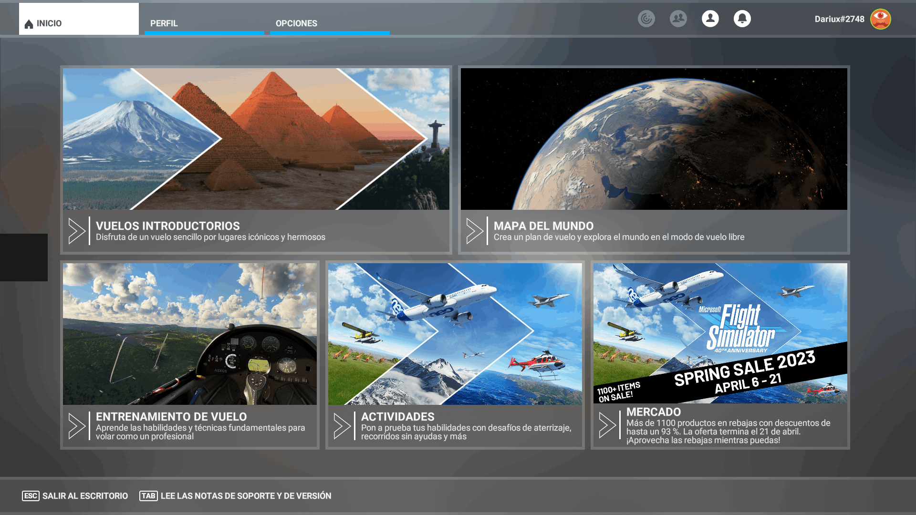Click the Dariux#2748 avatar picture
916x515 pixels.
[x=880, y=19]
